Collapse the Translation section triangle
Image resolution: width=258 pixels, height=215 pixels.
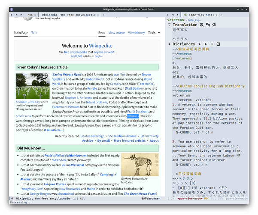[169, 25]
